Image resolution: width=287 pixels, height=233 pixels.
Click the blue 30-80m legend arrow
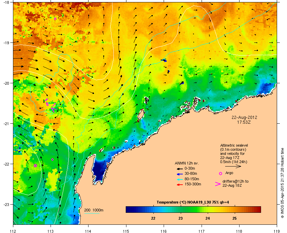180,174
